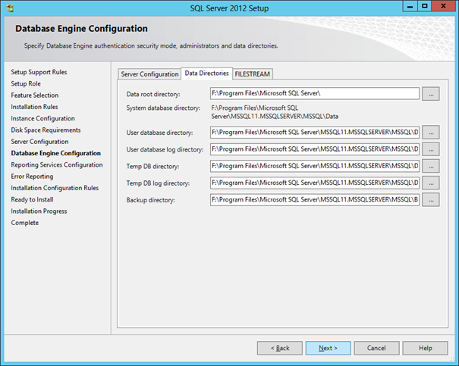This screenshot has height=366, width=459.
Task: Close the SQL Server 2012 Setup window
Action: 443,6
